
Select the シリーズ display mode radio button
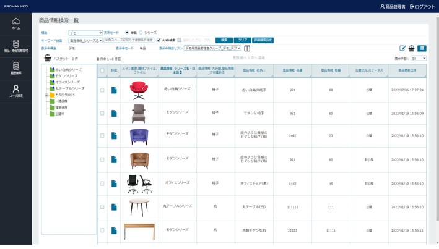click(x=141, y=33)
